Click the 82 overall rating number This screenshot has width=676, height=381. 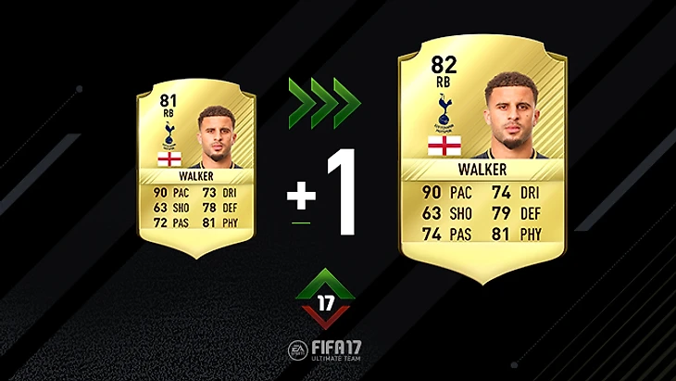pyautogui.click(x=444, y=65)
